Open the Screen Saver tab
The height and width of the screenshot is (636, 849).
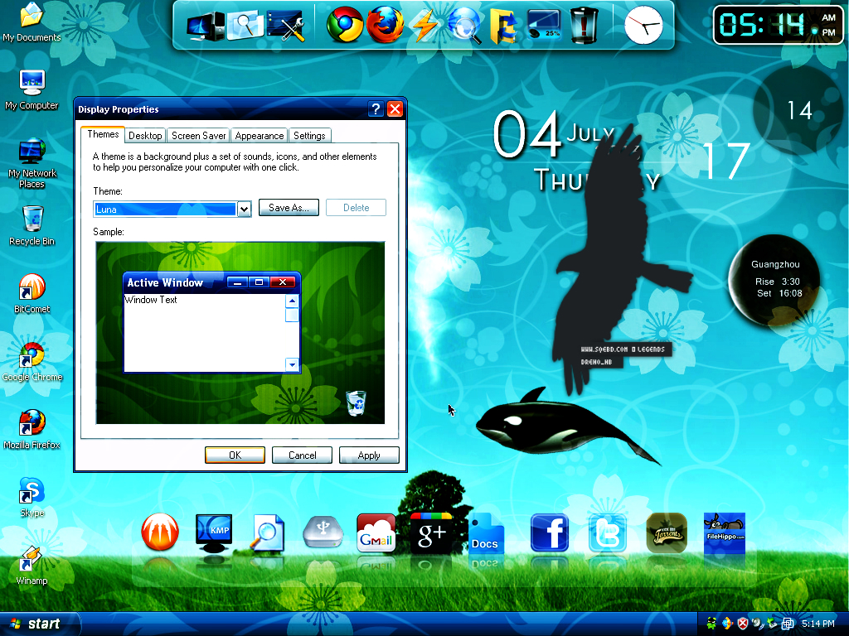click(x=199, y=136)
